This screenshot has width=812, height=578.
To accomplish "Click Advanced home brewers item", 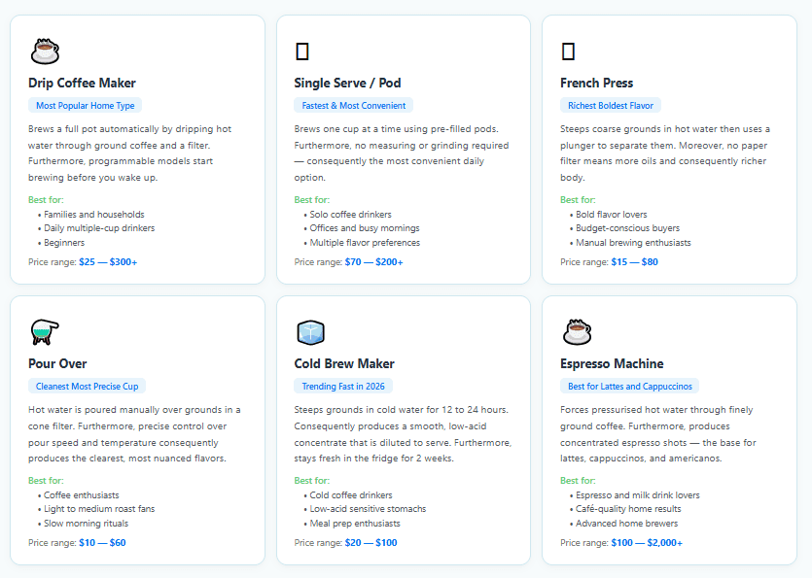I will [x=626, y=524].
